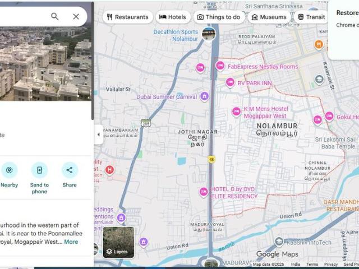Image resolution: width=359 pixels, height=269 pixels.
Task: Click HOTEL O by OYO pin
Action: (204, 192)
